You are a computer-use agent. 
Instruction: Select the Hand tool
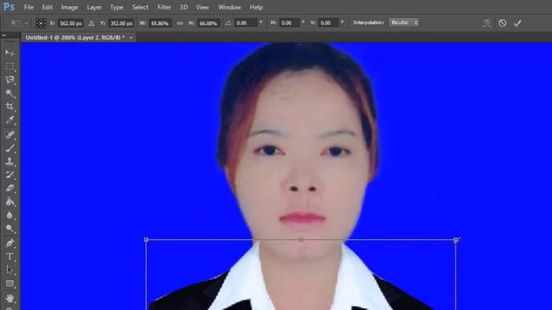click(9, 299)
